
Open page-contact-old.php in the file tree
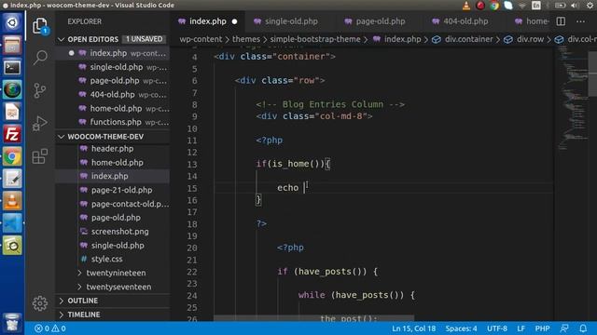coord(130,204)
